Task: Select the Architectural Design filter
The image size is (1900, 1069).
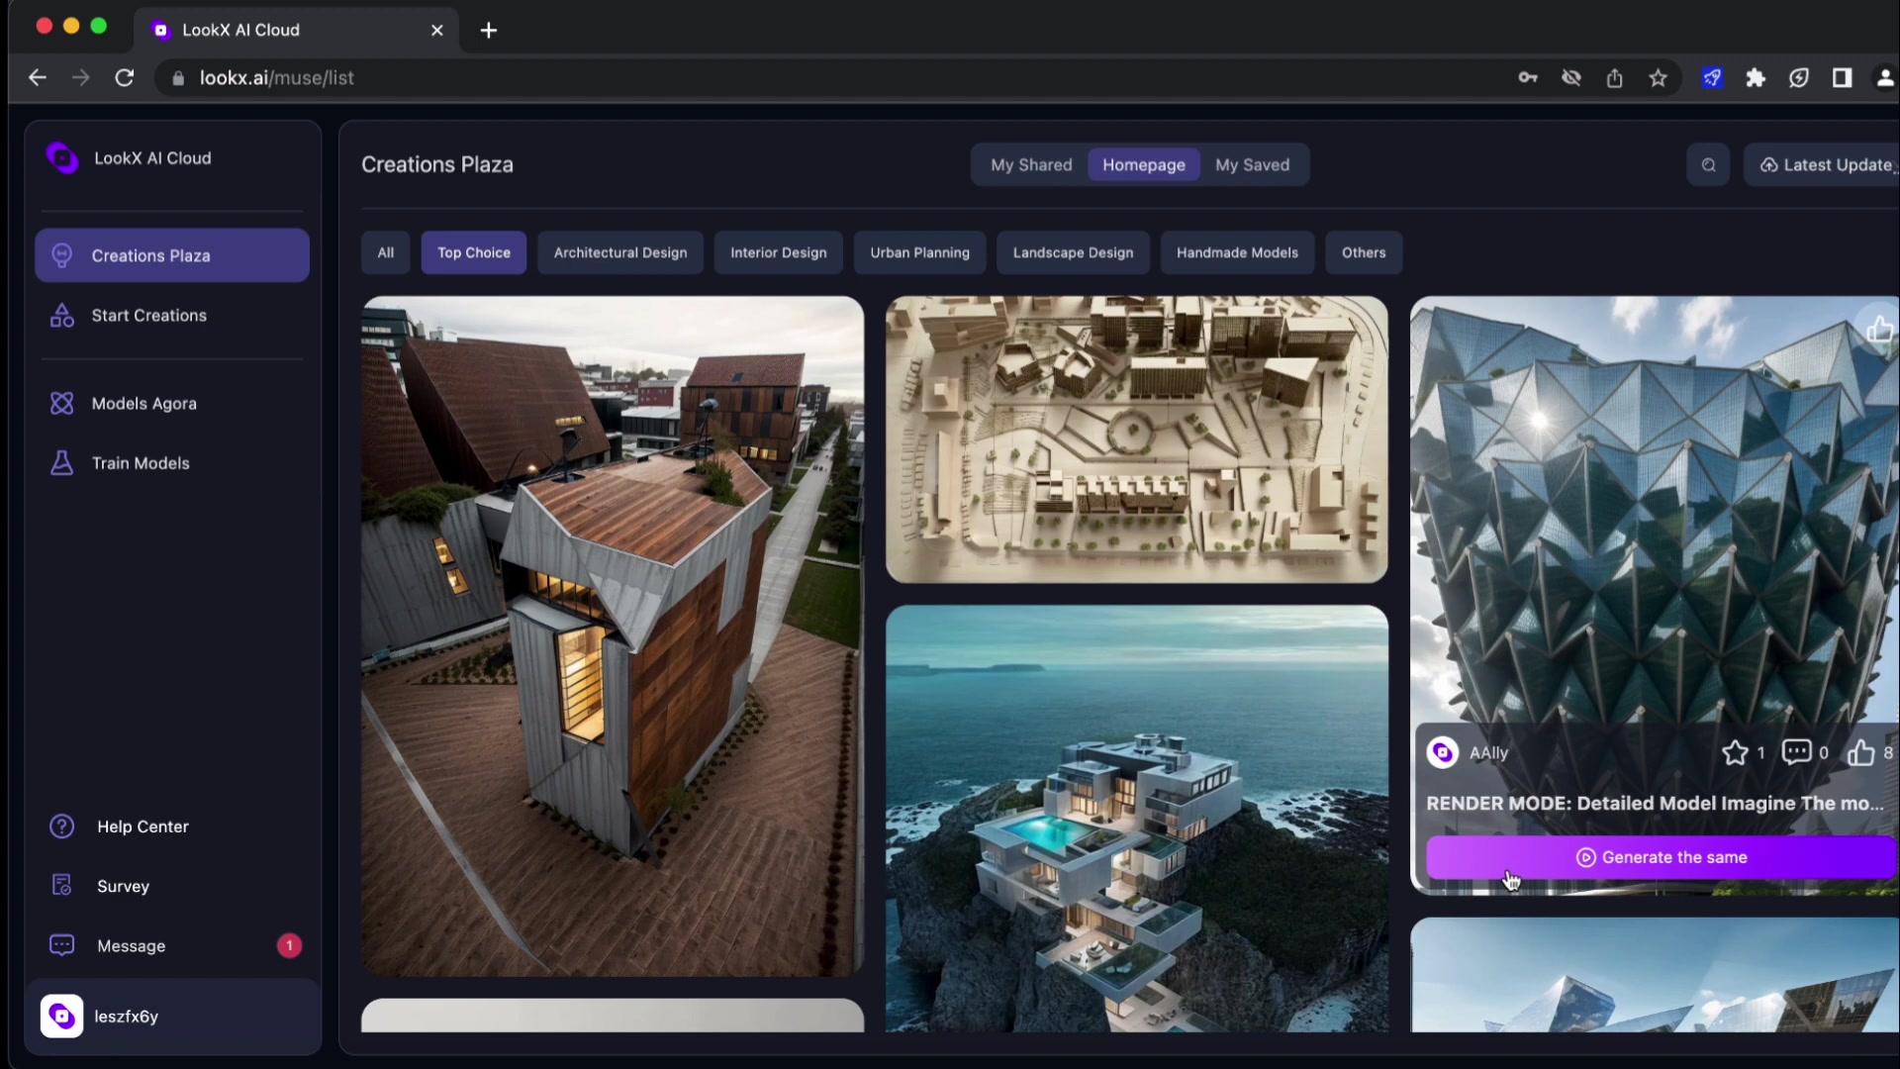Action: 619,252
